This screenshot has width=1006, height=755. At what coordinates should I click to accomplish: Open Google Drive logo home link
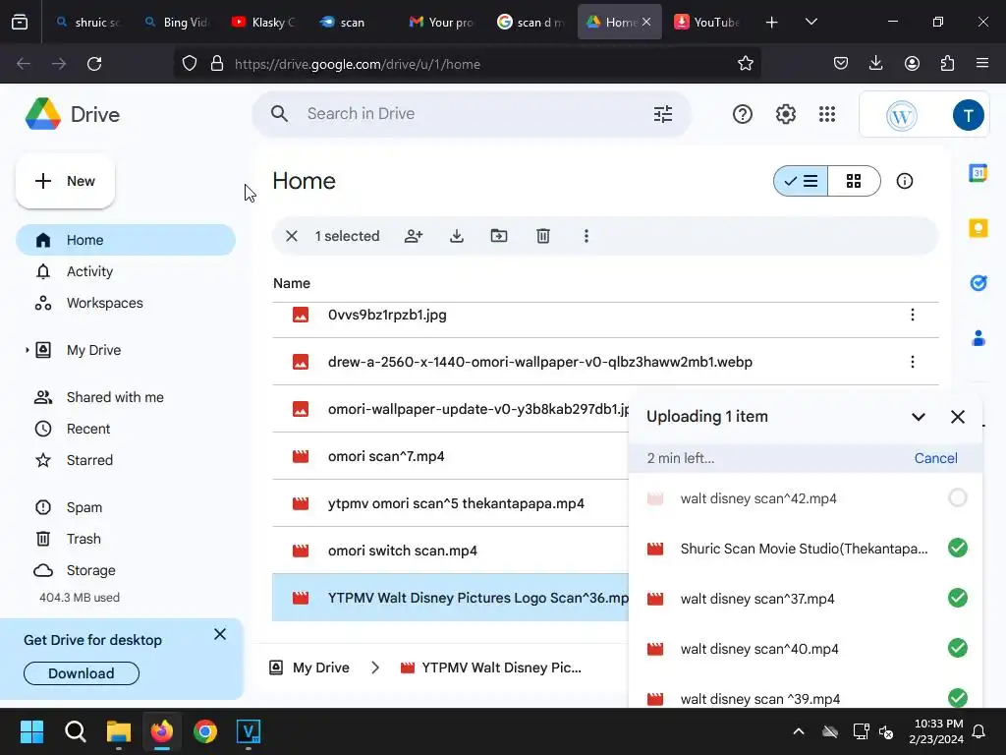coord(73,114)
